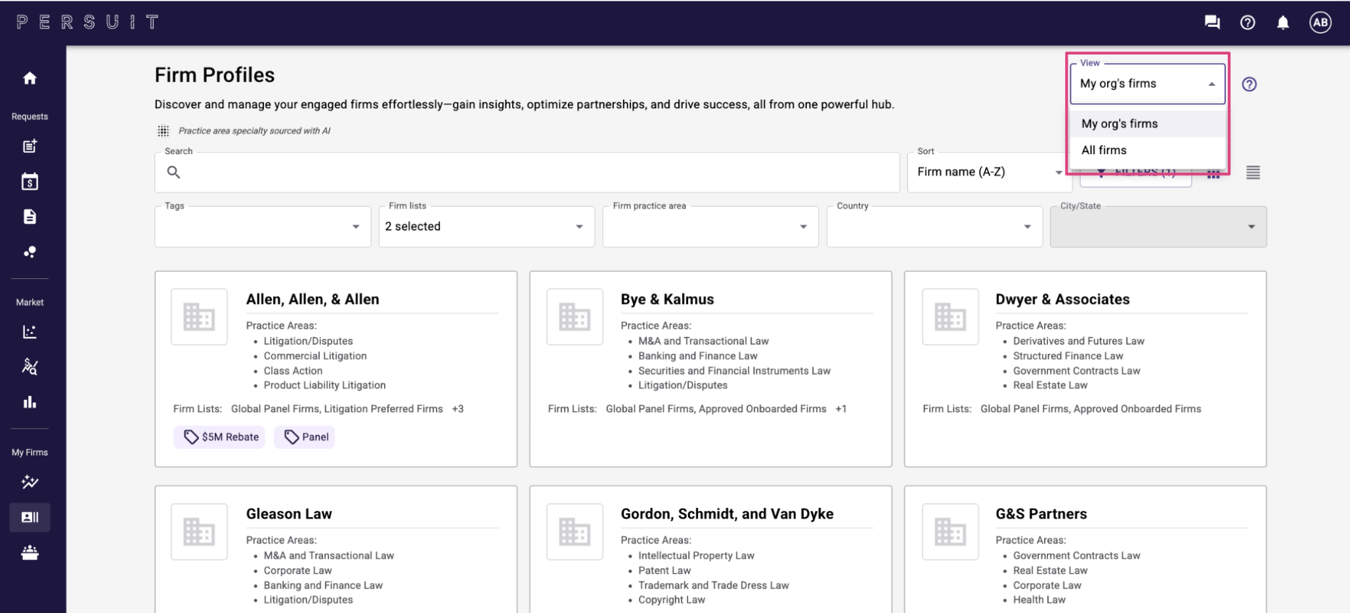Click "Product Liability Litigation" practice area
The height and width of the screenshot is (613, 1350).
[324, 385]
